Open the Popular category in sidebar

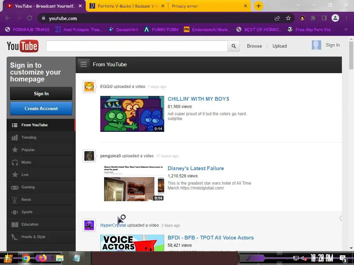[x=41, y=150]
